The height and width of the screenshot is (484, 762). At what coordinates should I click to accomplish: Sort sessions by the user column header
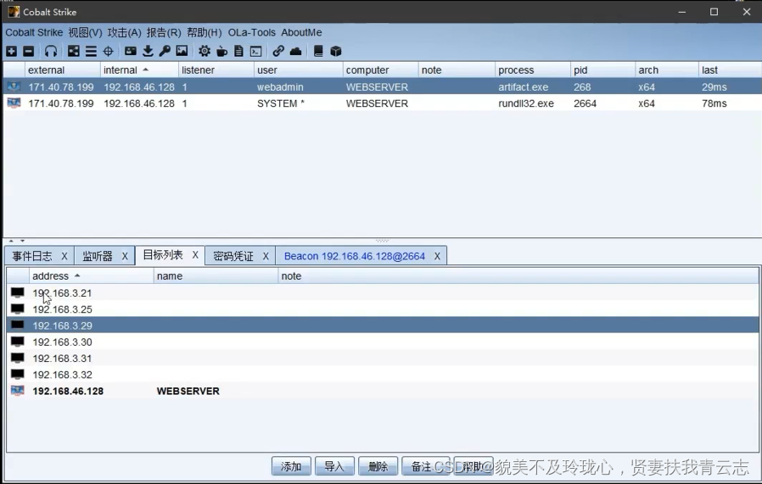point(299,70)
